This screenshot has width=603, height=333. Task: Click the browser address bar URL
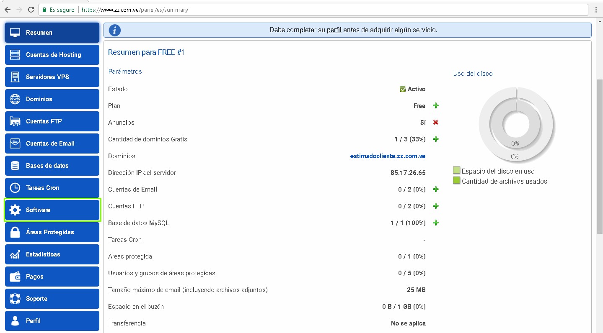point(135,10)
